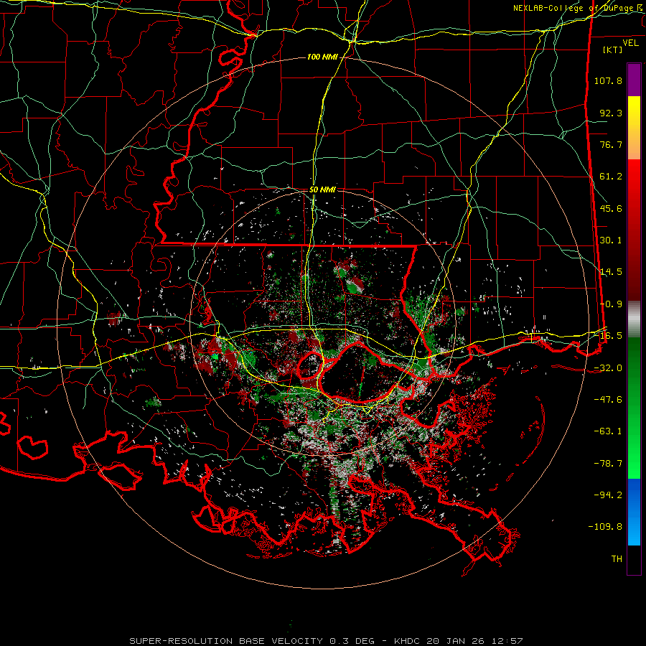Click the -94.2 velocity scale value
Screen dimensions: 646x646
[x=608, y=495]
